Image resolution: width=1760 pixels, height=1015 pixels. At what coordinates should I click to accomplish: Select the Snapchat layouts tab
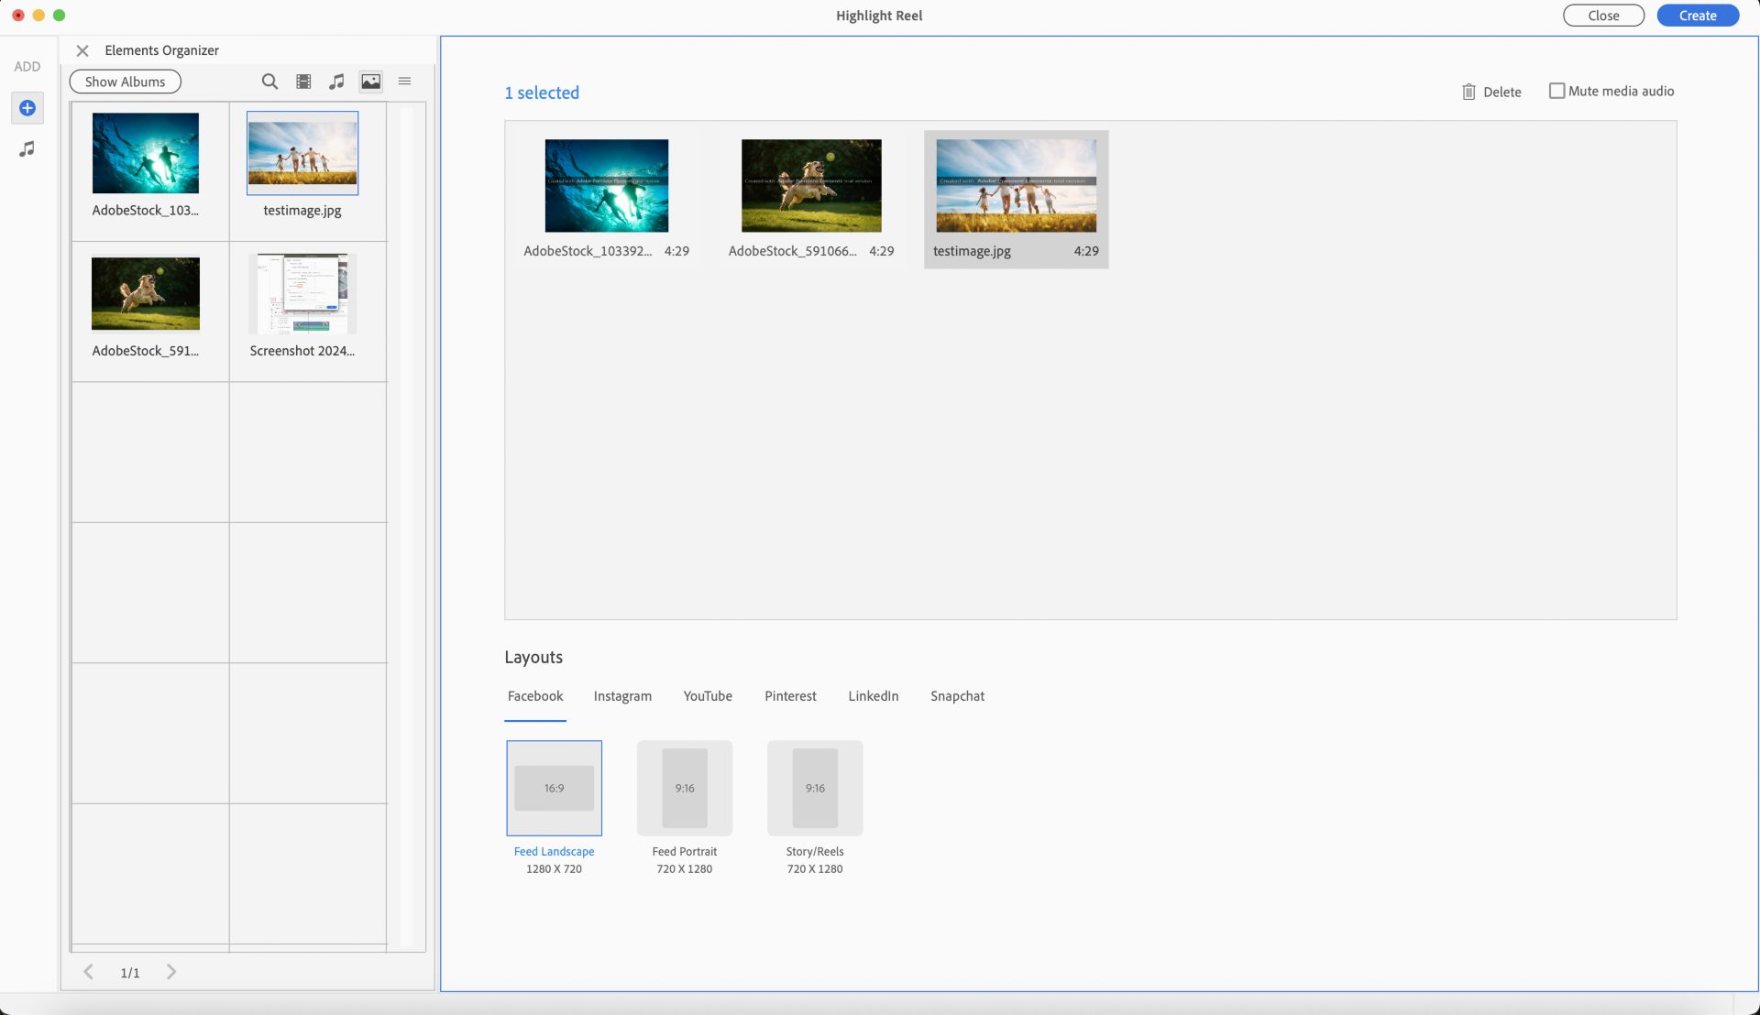956,694
